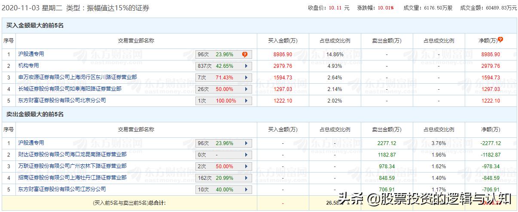Click sell amount 848.59

tap(387, 178)
